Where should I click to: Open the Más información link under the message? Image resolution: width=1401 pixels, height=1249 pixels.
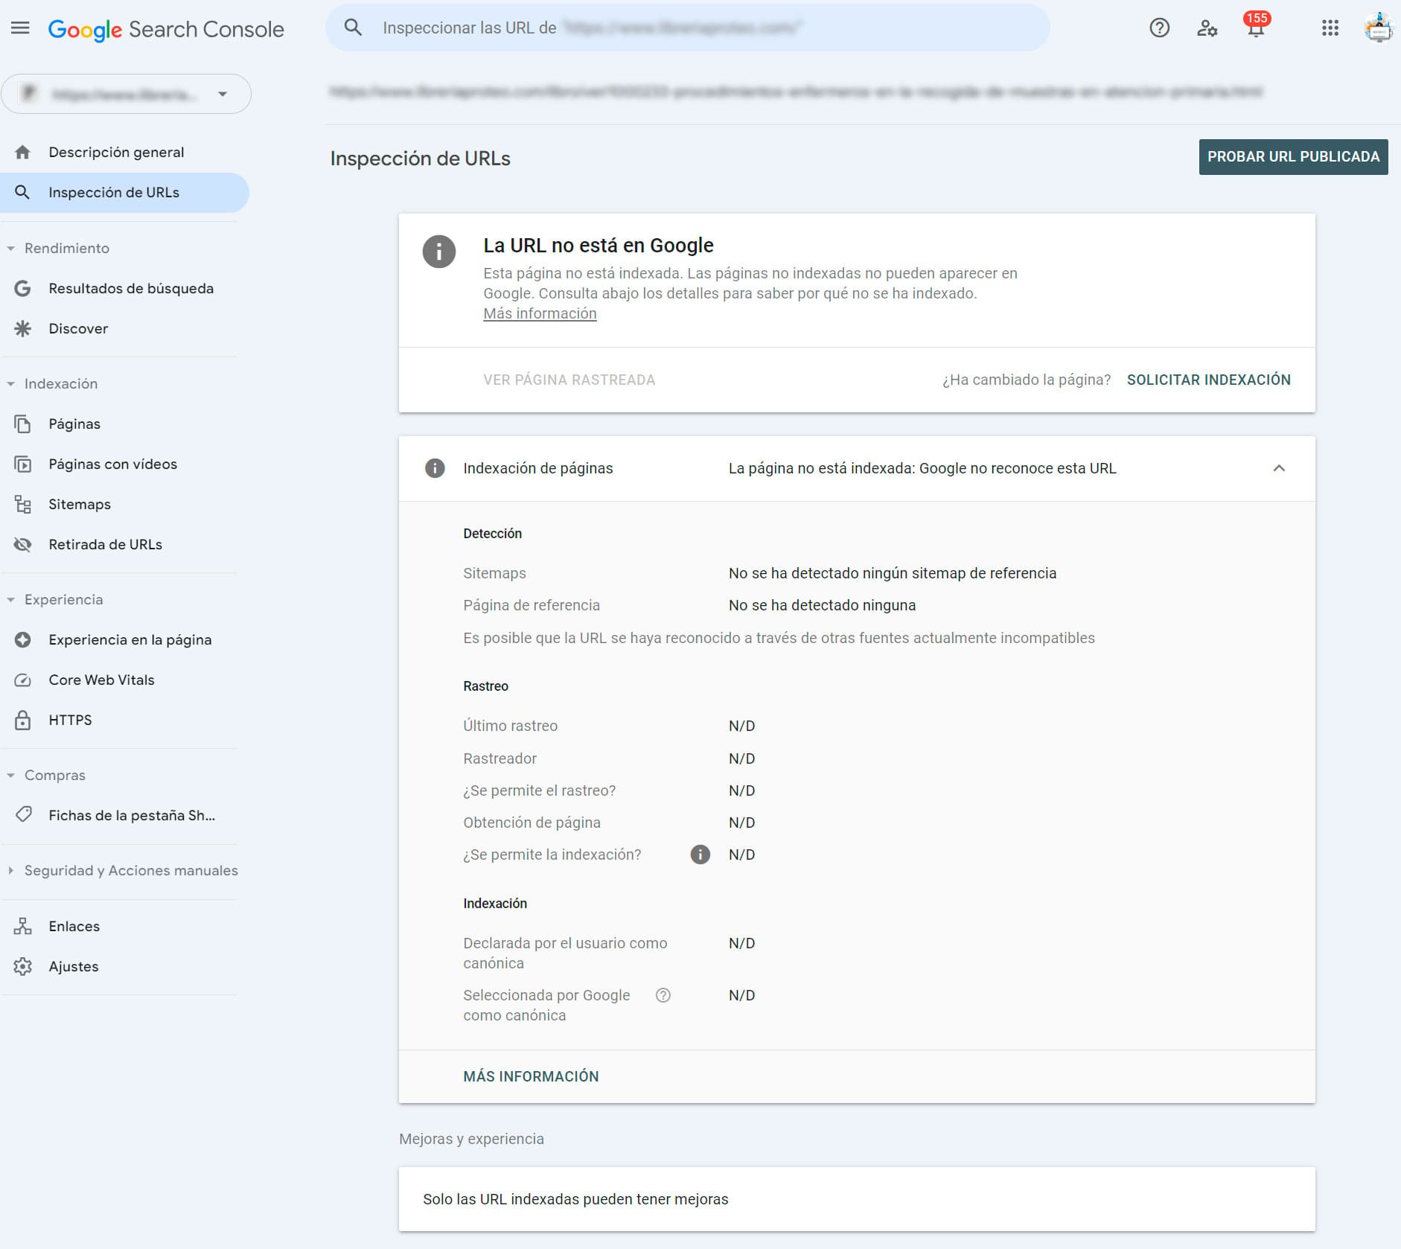tap(540, 313)
